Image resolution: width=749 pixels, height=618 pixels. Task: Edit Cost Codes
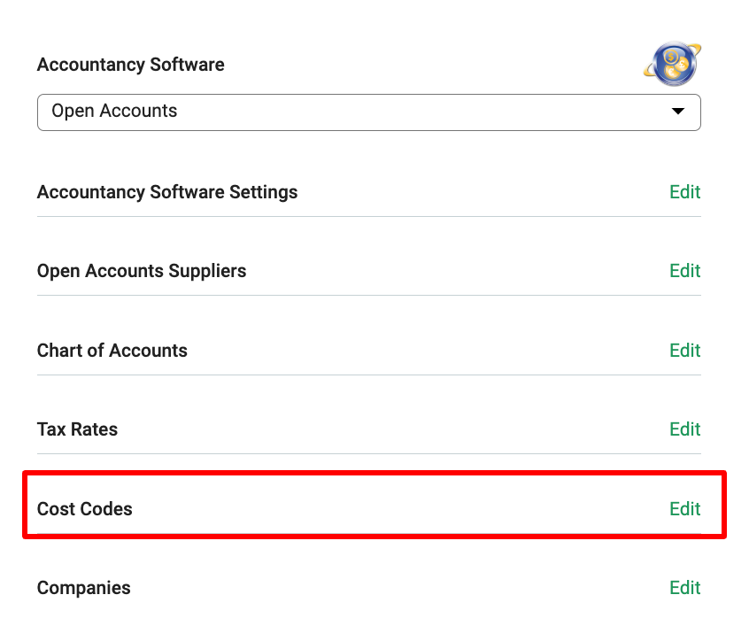click(x=684, y=509)
